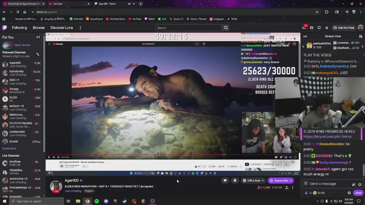Viewport: 365px width, 205px height.
Task: Show next gift leaderboard entries
Action: [x=362, y=46]
